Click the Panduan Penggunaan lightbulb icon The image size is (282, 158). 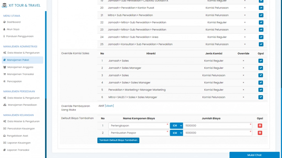coord(4,36)
